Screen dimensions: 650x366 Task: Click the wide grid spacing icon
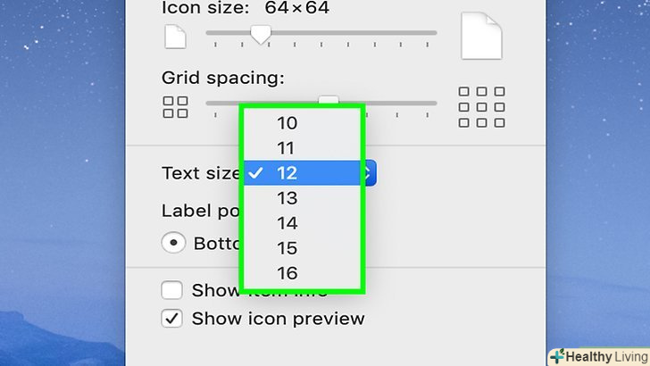click(x=481, y=107)
